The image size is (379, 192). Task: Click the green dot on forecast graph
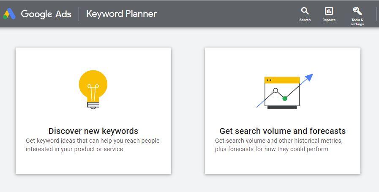285,98
